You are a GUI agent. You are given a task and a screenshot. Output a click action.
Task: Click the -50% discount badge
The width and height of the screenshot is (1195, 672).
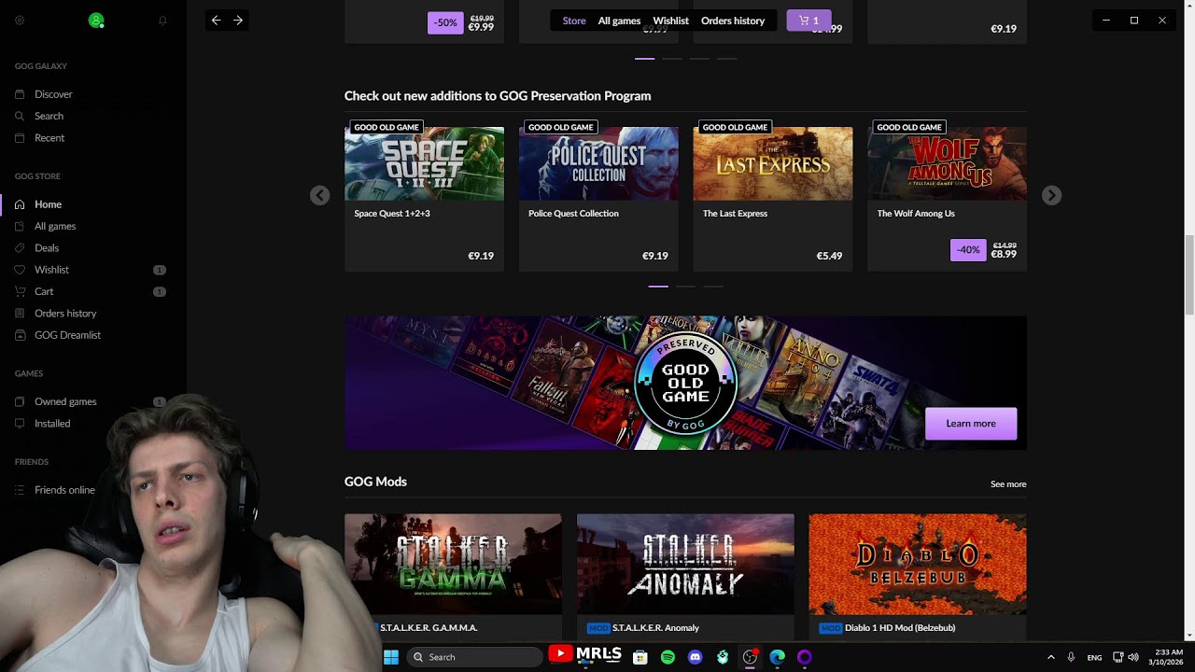click(x=445, y=22)
